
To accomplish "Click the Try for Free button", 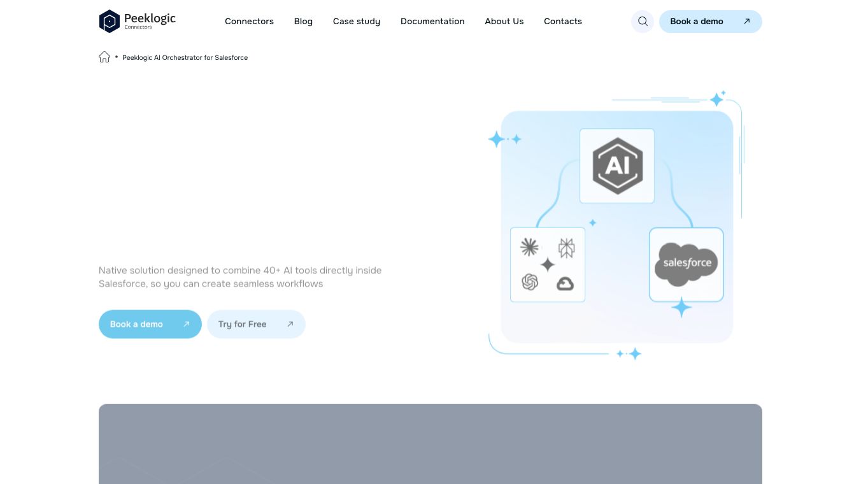I will tap(256, 324).
